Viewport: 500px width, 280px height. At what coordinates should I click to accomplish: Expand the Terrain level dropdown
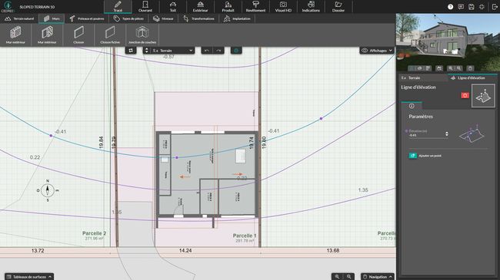169,51
